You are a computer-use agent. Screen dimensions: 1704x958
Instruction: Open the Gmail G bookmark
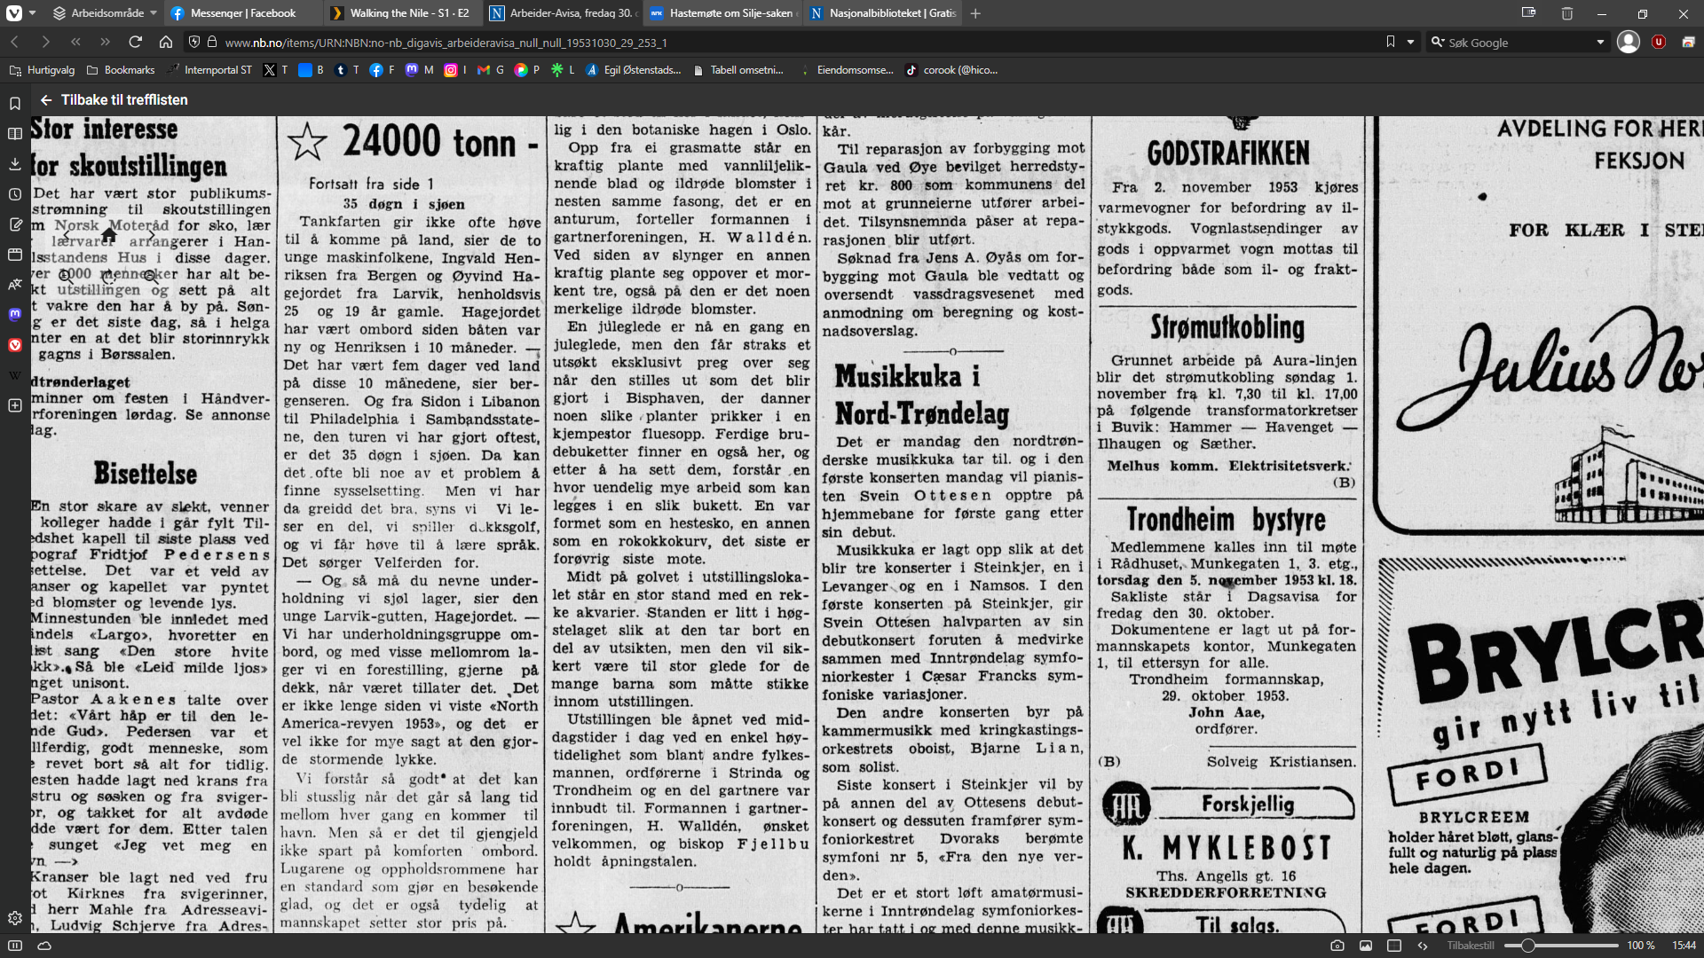(x=490, y=70)
